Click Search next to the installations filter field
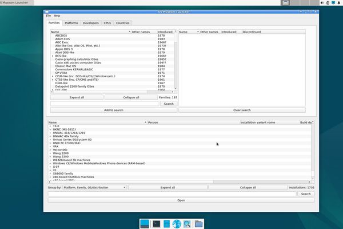The width and height of the screenshot is (343, 229). [x=306, y=194]
